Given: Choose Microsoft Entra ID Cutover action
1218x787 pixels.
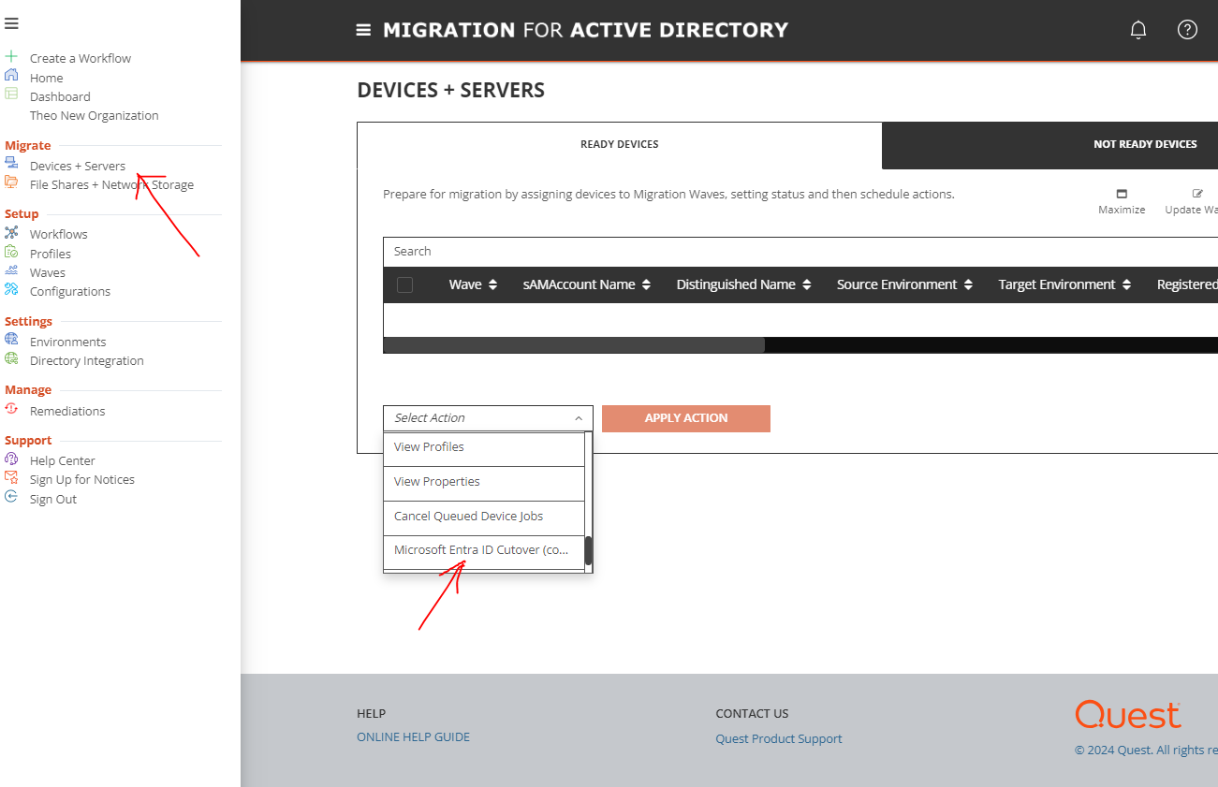Looking at the screenshot, I should [x=484, y=550].
